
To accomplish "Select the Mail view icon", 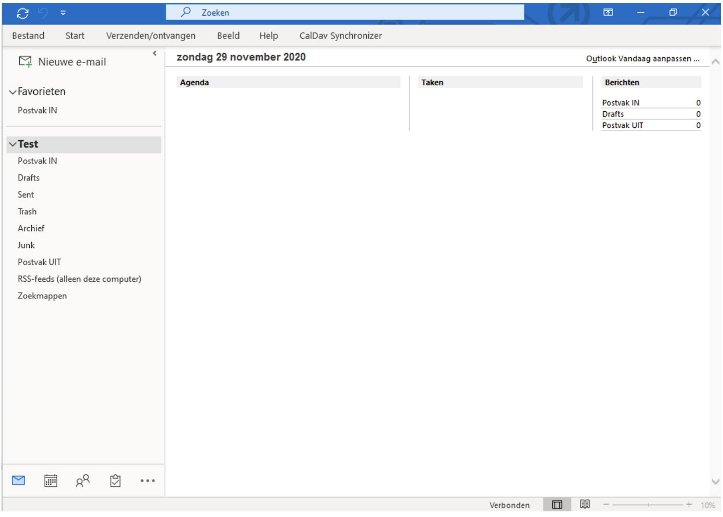I will click(18, 481).
